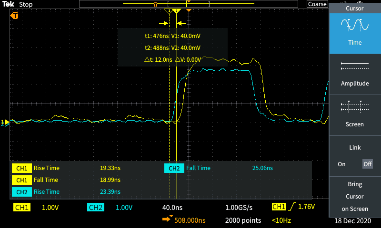
Task: Open the 40.0ns horizontal scale setting
Action: click(x=172, y=208)
